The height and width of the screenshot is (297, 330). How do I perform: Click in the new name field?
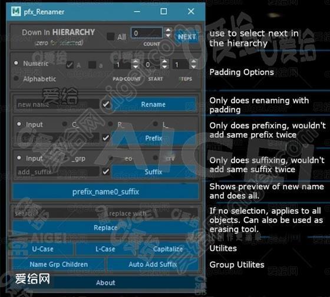tap(58, 104)
